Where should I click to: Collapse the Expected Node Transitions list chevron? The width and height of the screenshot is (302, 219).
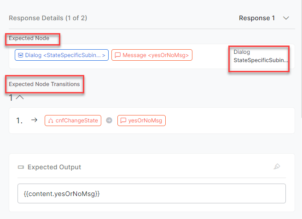coord(20,97)
